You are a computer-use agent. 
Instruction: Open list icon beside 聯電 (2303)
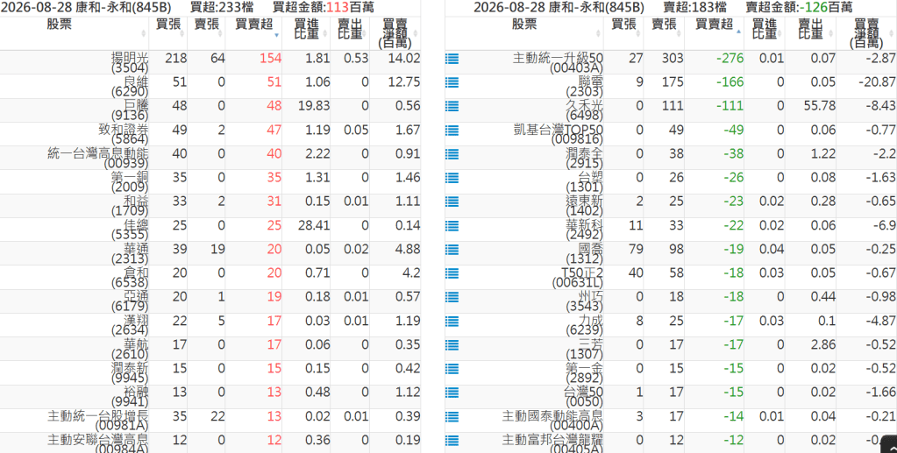pos(452,82)
